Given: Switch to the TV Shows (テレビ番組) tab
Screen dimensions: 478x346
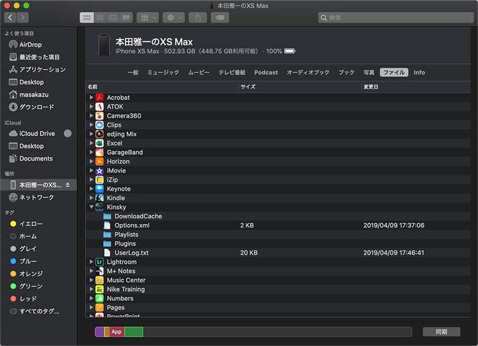Looking at the screenshot, I should [231, 72].
